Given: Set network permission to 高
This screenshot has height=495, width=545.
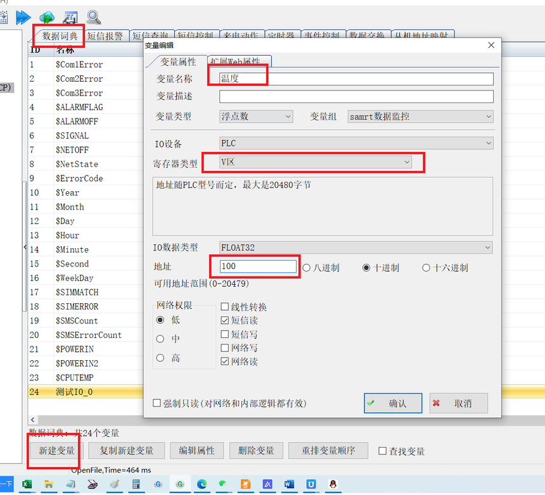Looking at the screenshot, I should (160, 358).
